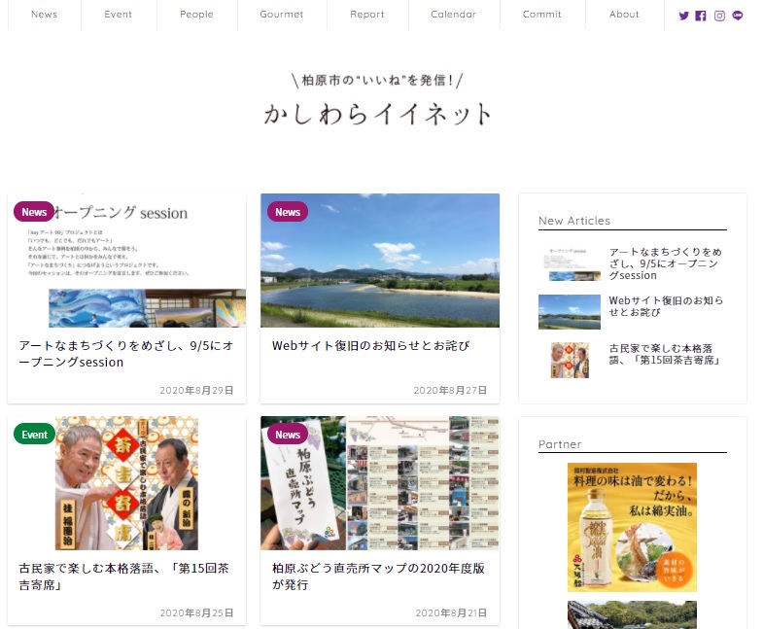Screen dimensions: 763x629
Task: Open the 柏原ぶどう直売所マップ article image
Action: tap(380, 483)
